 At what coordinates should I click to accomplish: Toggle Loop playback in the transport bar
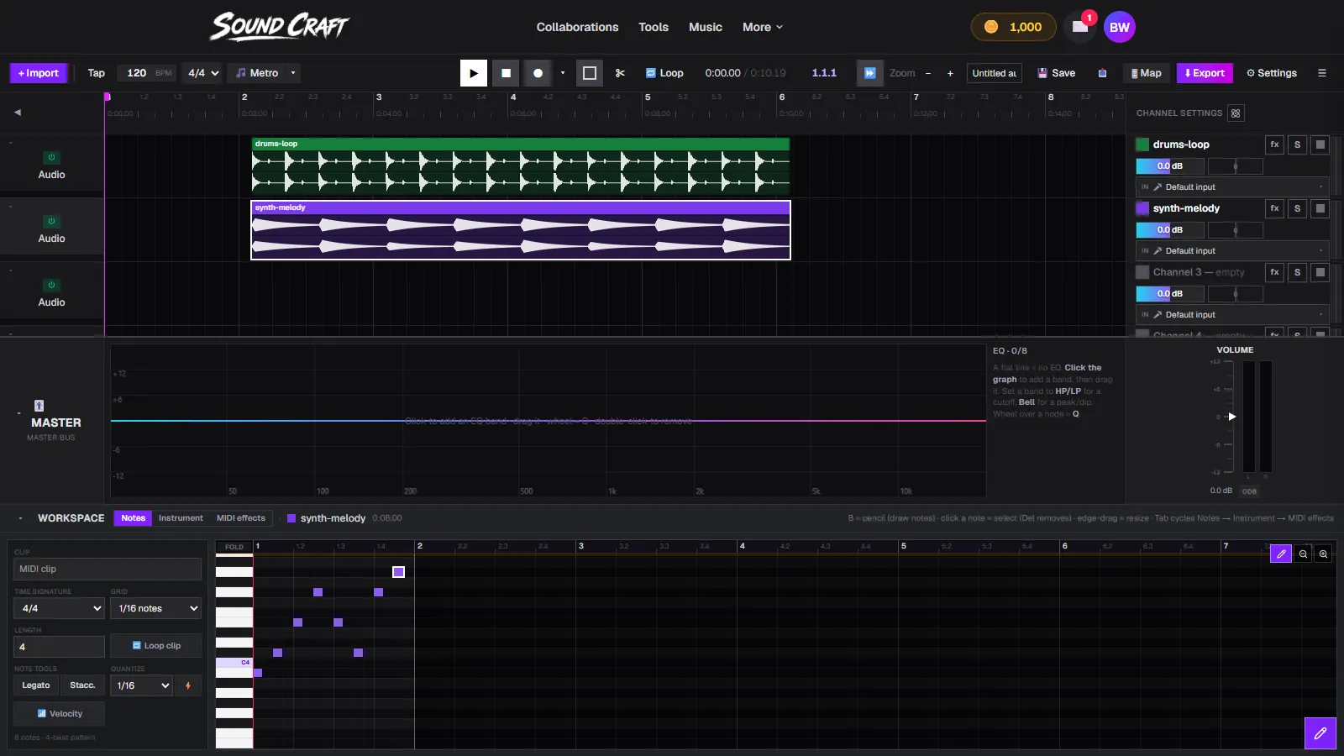pos(664,73)
